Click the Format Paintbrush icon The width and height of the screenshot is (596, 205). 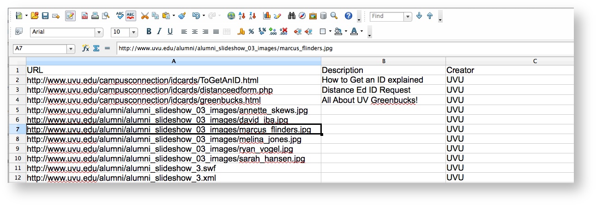pos(182,16)
